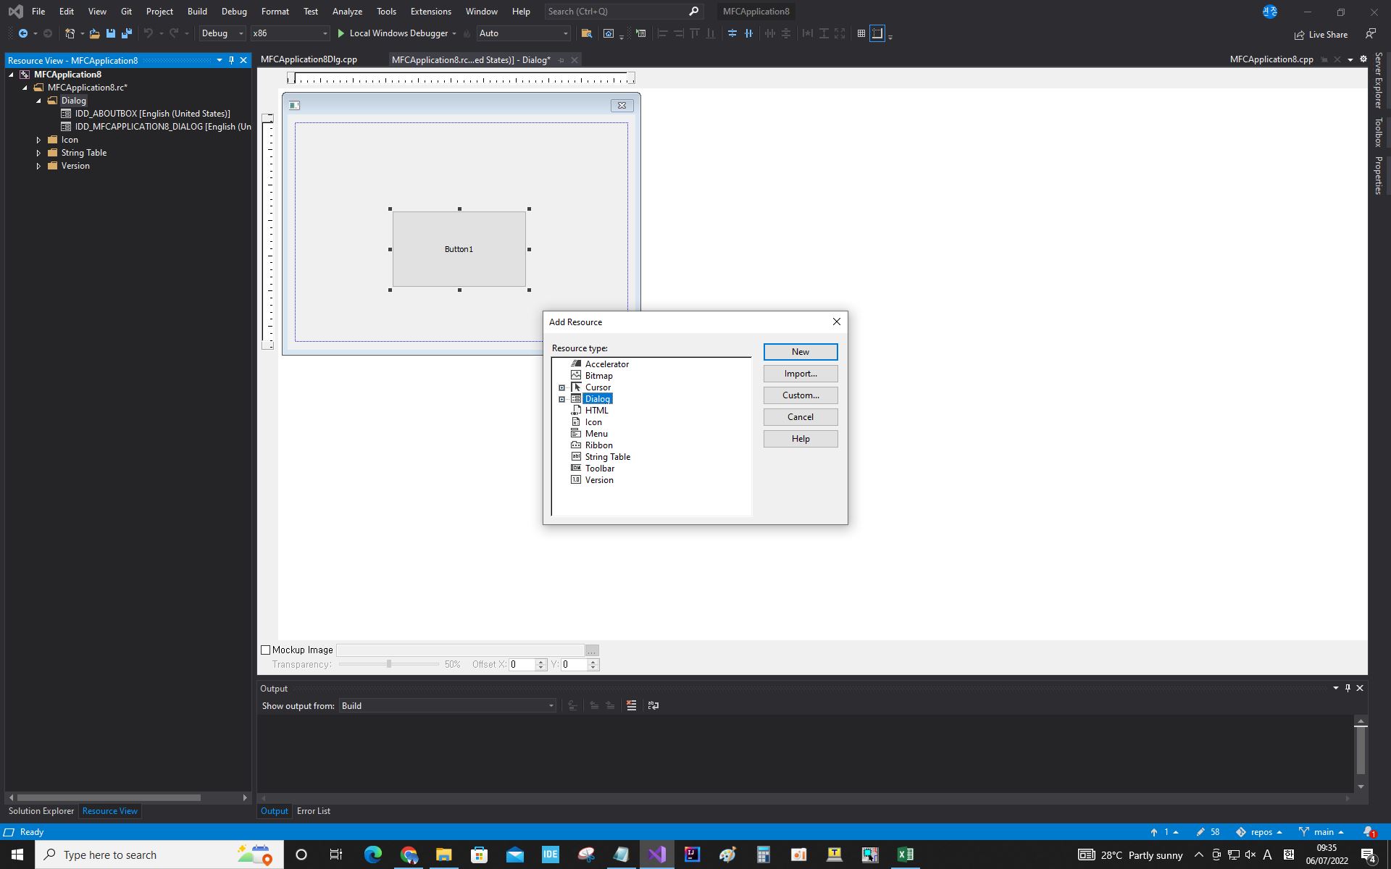The width and height of the screenshot is (1391, 869).
Task: Open File Explorer from taskbar
Action: point(444,855)
